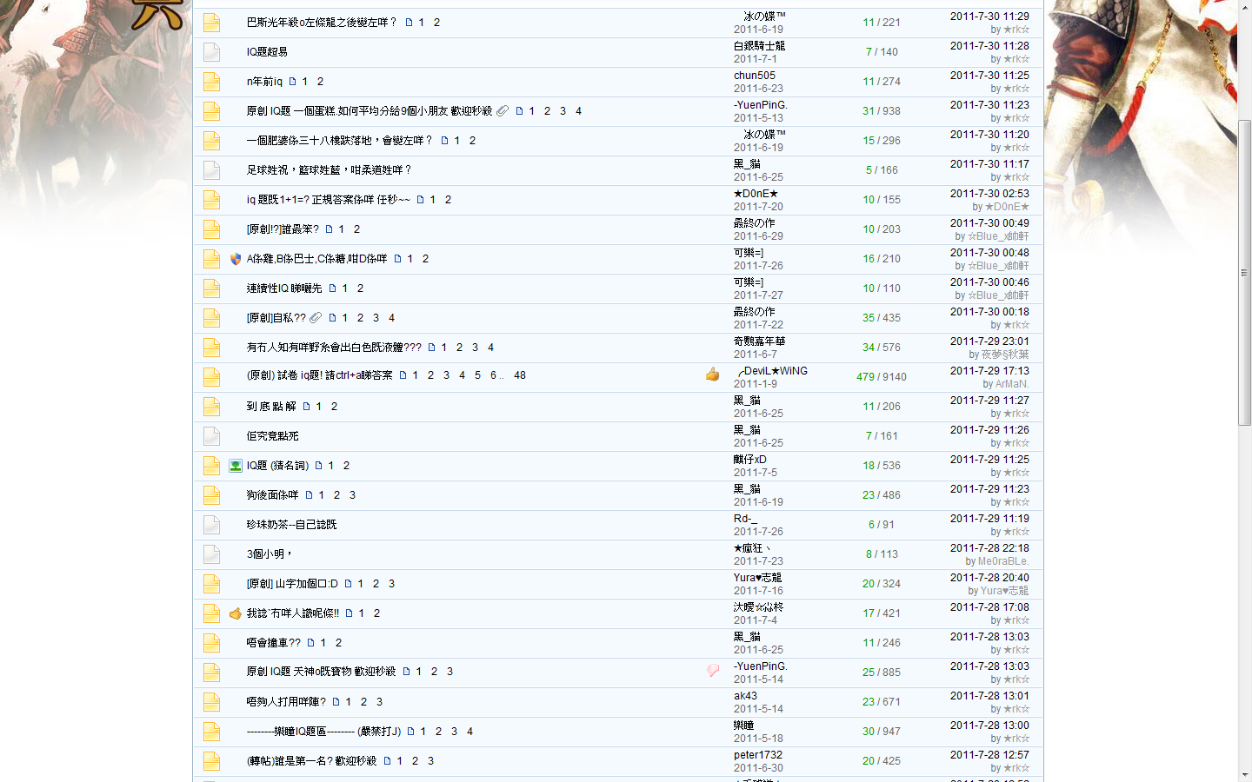Screen dimensions: 1252x782
Task: Click the folder icon beside '珍珠奶茶--自己諗既'
Action: click(211, 525)
